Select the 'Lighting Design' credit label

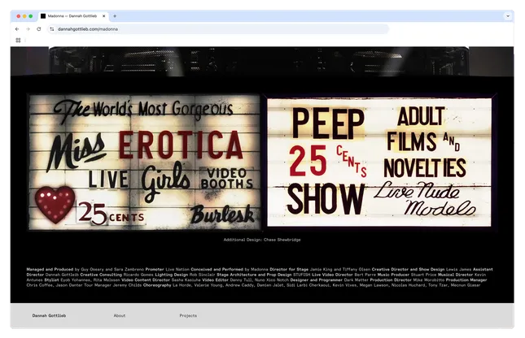[x=172, y=275]
